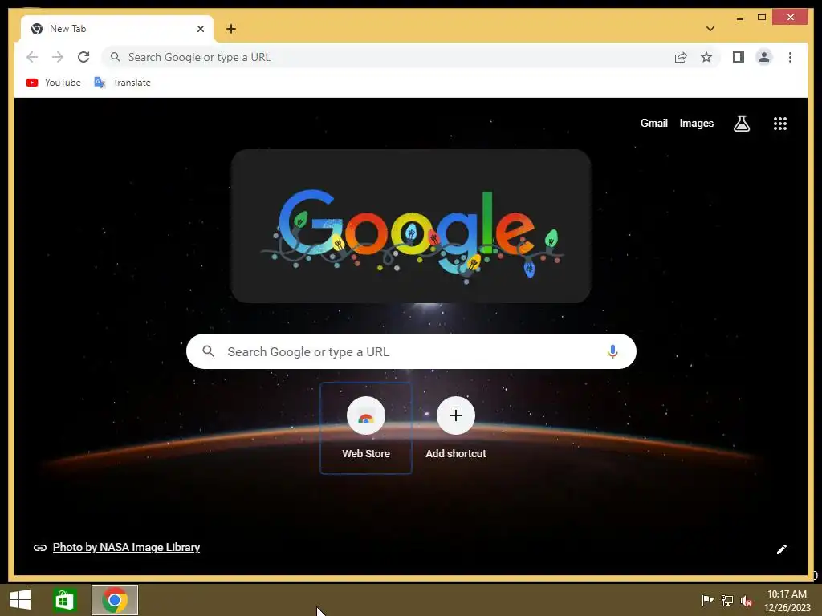The image size is (822, 616).
Task: Go back with the browser back arrow
Action: 32,57
